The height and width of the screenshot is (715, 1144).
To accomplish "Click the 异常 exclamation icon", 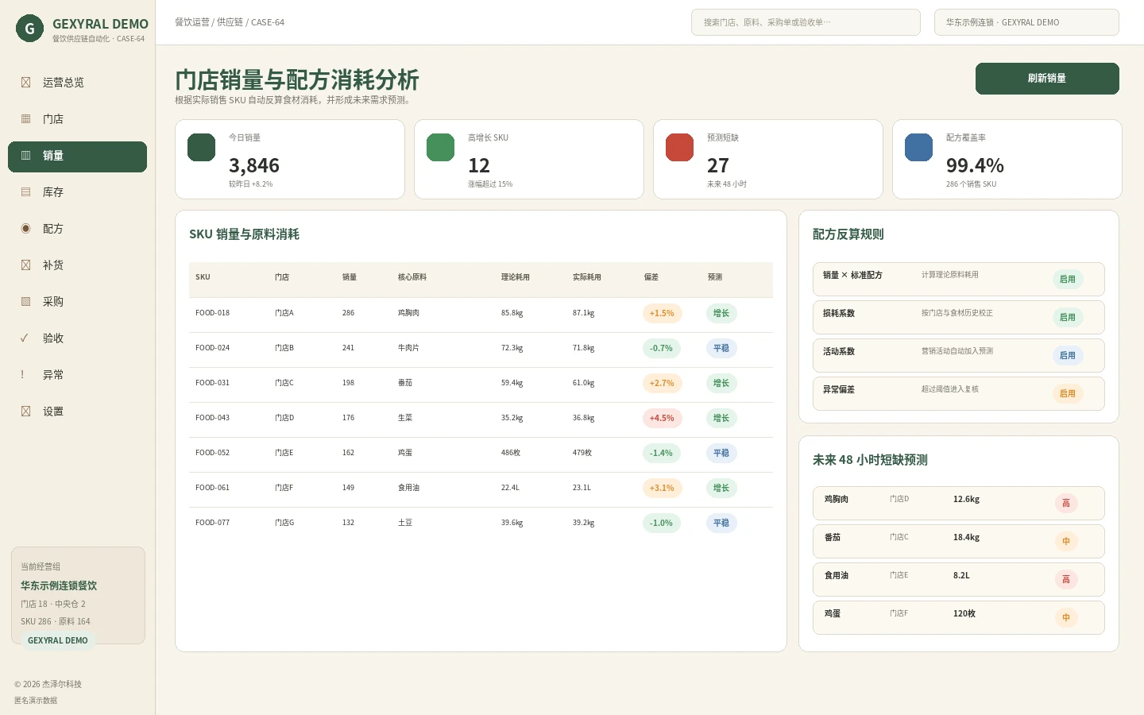I will [22, 375].
